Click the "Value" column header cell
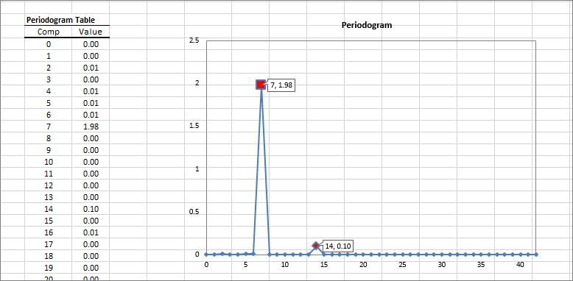Screen dimensions: 573x281 [x=91, y=32]
